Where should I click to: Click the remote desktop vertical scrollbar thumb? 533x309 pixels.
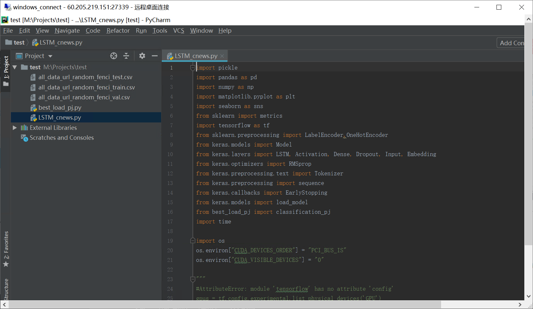click(529, 134)
